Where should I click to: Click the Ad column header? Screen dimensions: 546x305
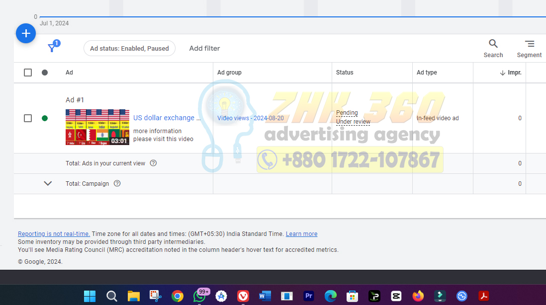click(69, 73)
